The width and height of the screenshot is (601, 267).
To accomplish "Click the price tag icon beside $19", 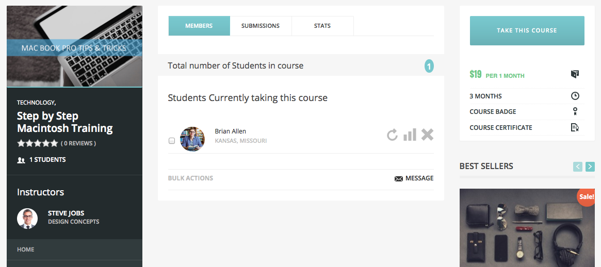I will (575, 74).
